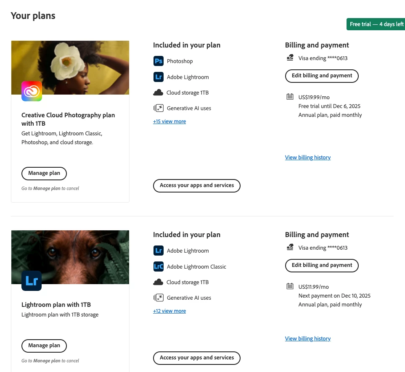Open Manage plan for Photography plan

[44, 173]
